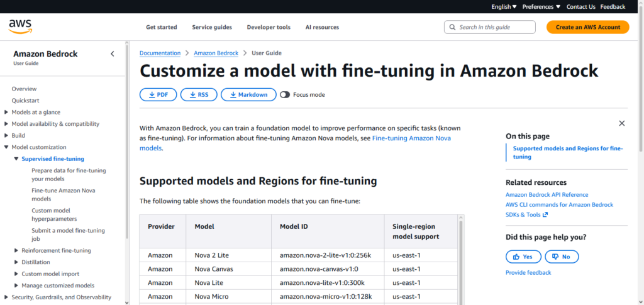Screen dimensions: 644x305
Task: Download the Markdown version
Action: click(x=248, y=94)
